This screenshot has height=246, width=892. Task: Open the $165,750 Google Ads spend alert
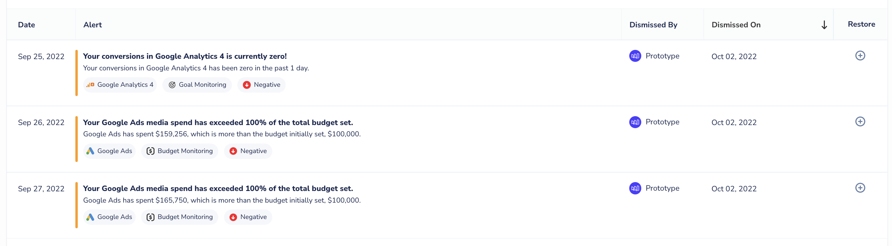pyautogui.click(x=218, y=189)
